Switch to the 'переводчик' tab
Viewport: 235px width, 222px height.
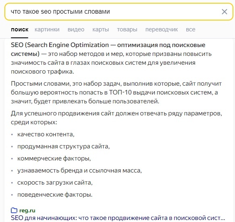[162, 29]
